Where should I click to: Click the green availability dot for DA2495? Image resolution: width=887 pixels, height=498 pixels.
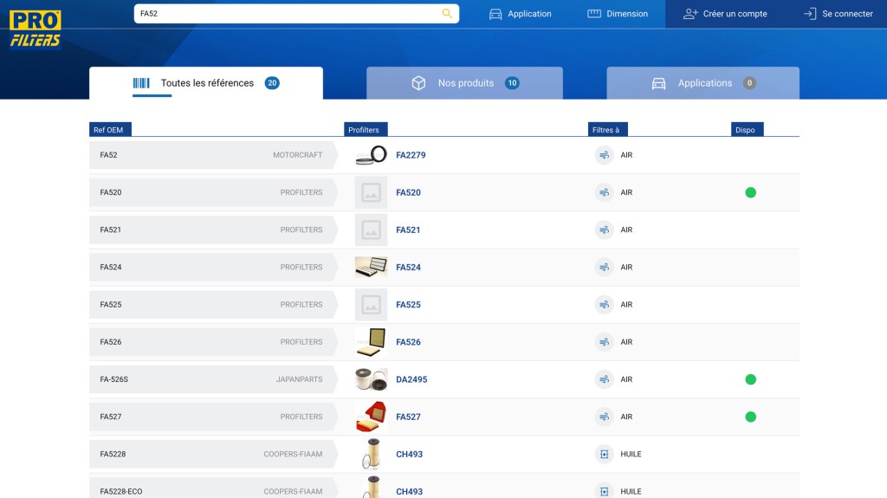point(751,379)
